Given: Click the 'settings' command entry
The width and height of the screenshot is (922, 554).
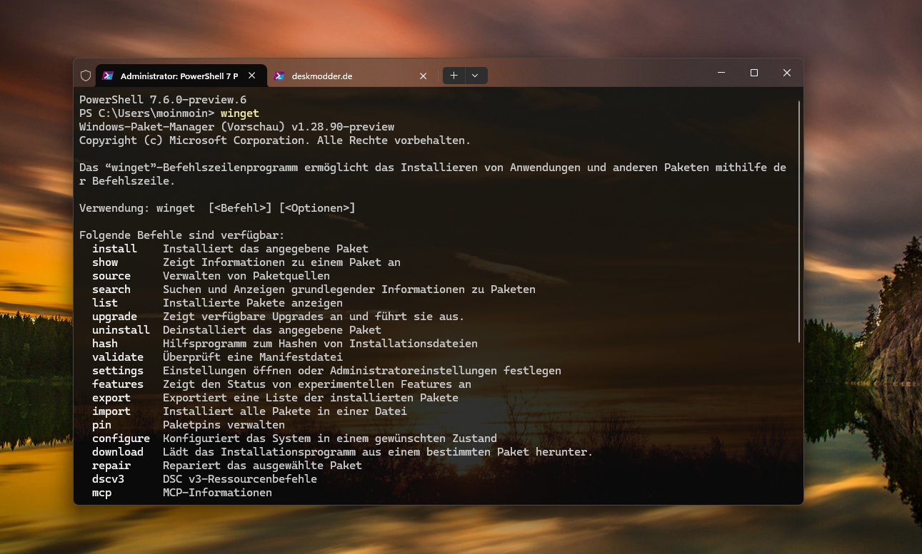Looking at the screenshot, I should tap(118, 371).
